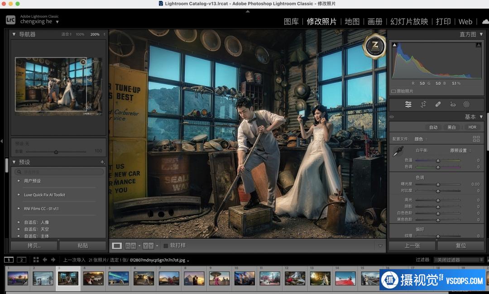Set navigator zoom to 100%
The width and height of the screenshot is (489, 294).
[x=80, y=34]
